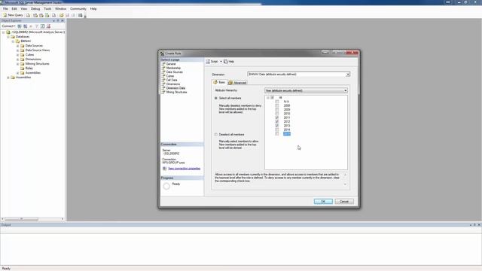Switch to the Dimensions role page

tap(172, 84)
